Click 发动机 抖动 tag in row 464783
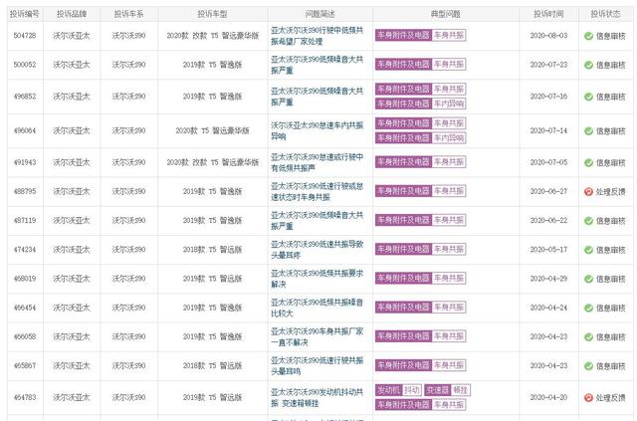The image size is (637, 421). [x=398, y=390]
